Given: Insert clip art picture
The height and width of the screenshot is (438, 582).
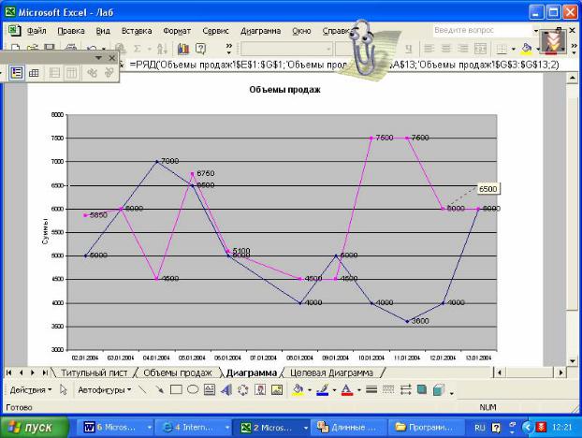Looking at the screenshot, I should [x=260, y=389].
